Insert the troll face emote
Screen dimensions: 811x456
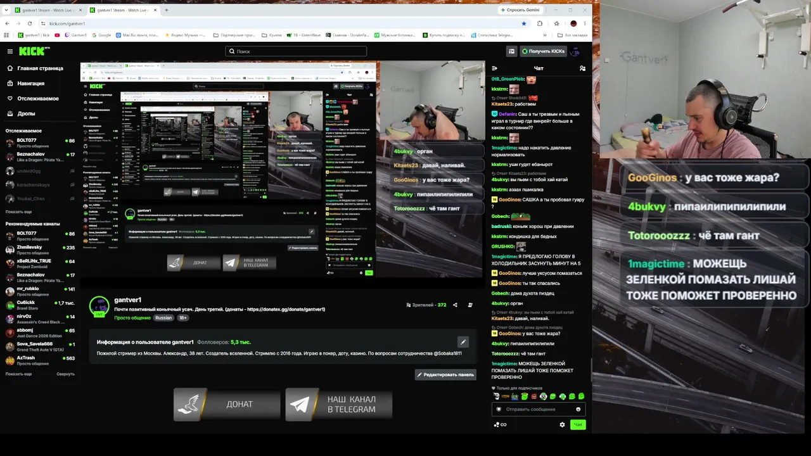(x=496, y=396)
